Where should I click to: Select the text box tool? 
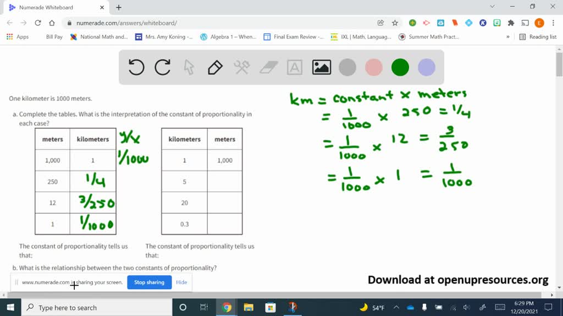click(x=295, y=67)
